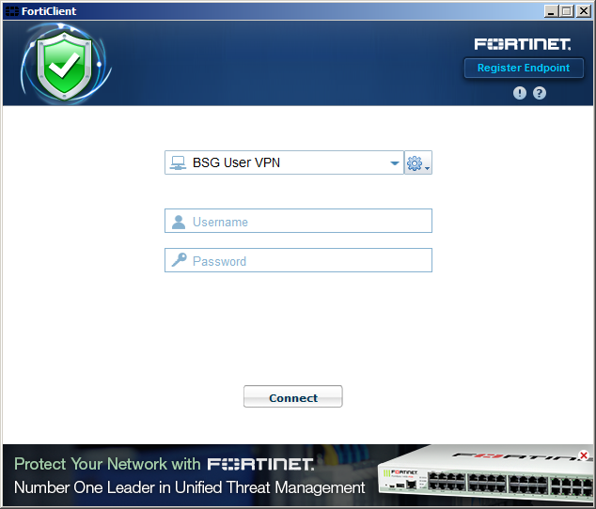The width and height of the screenshot is (596, 509).
Task: Open the alert exclamation icon
Action: point(520,93)
